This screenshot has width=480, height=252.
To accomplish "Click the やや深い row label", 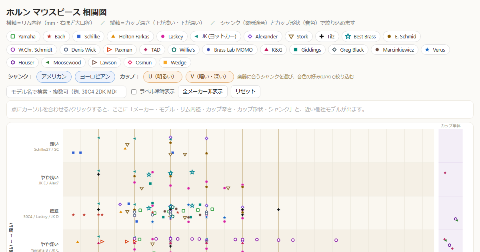I will (x=50, y=244).
